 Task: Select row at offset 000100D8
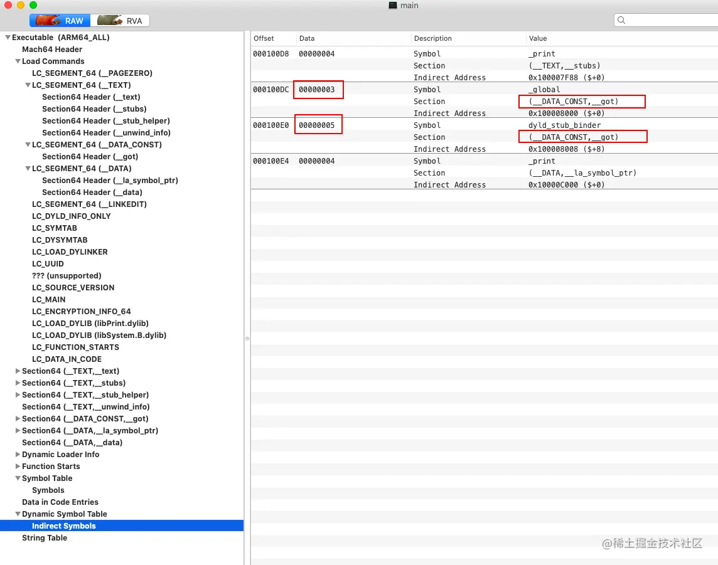[x=485, y=53]
